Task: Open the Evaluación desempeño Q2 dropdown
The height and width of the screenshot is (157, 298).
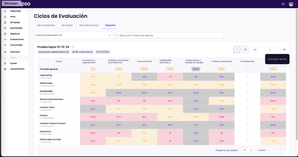Action: coord(73,35)
